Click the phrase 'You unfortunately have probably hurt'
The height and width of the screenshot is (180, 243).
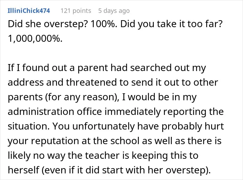pos(138,126)
